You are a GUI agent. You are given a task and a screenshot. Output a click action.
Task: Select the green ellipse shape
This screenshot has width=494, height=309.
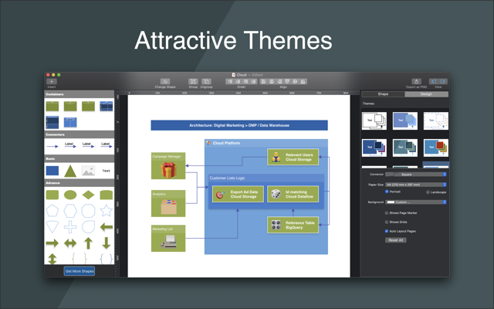click(x=70, y=195)
